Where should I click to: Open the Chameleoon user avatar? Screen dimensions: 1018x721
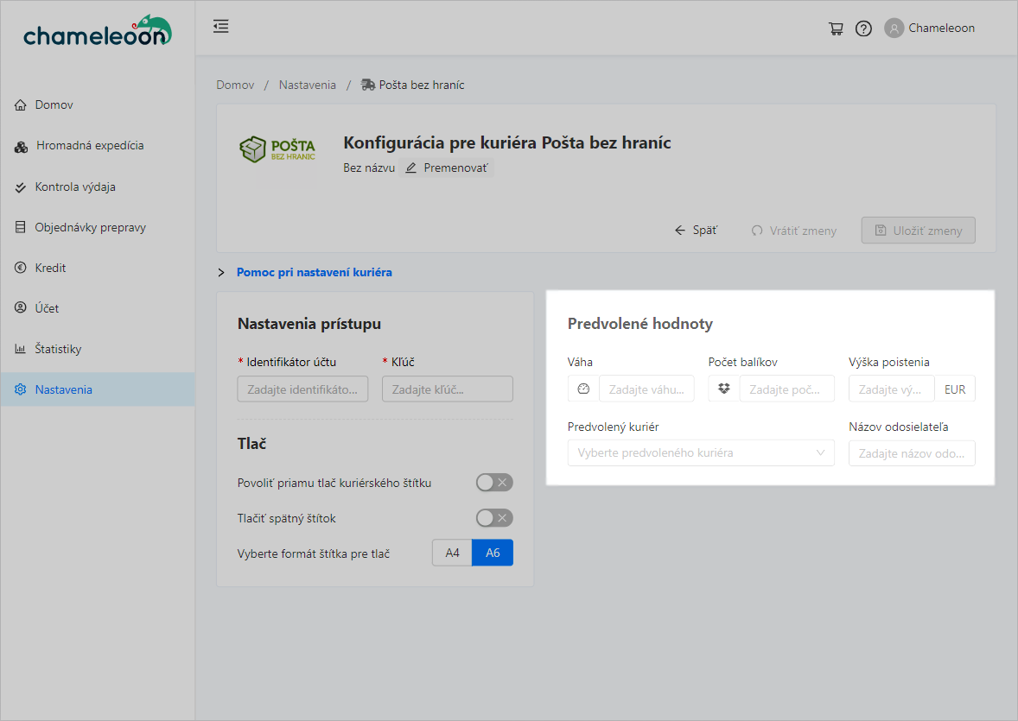(894, 28)
